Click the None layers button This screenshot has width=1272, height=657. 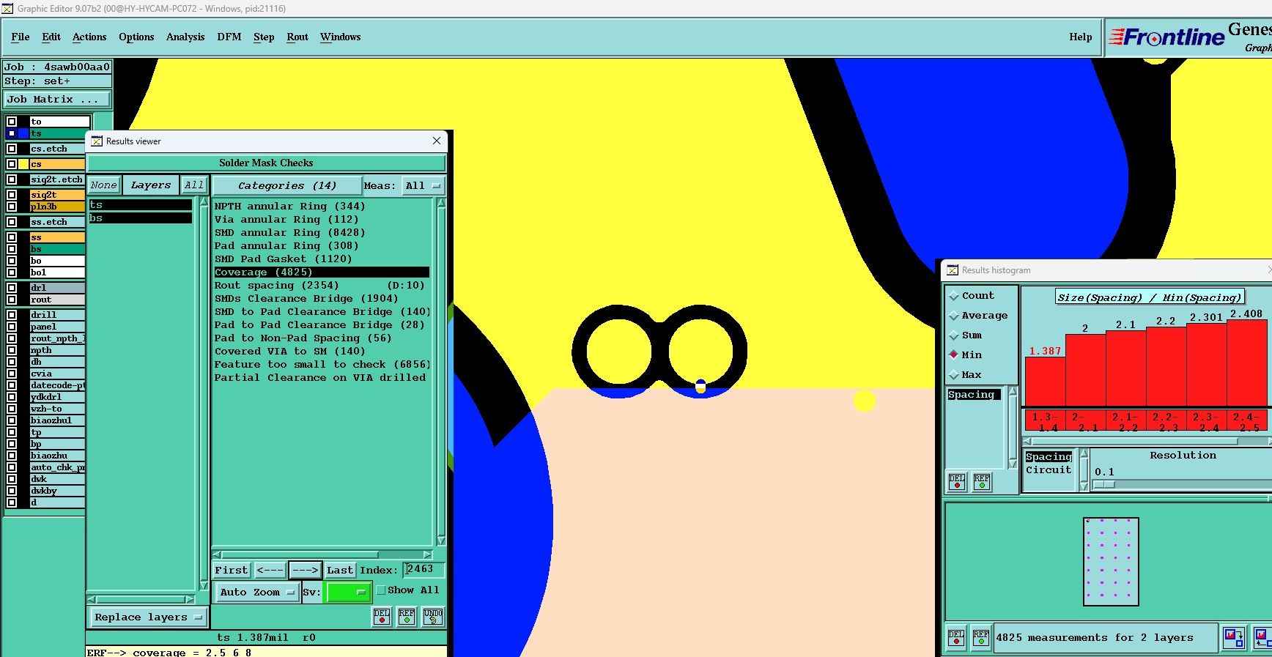click(104, 186)
